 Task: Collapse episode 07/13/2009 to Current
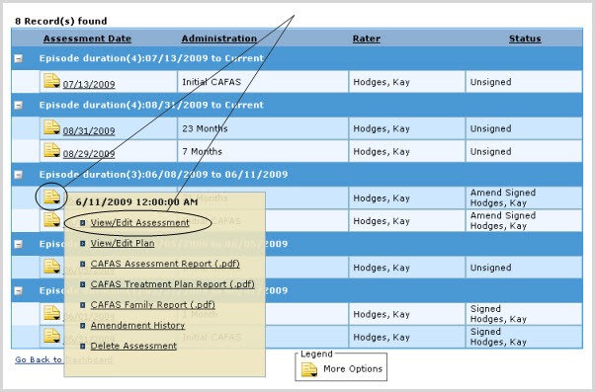point(18,59)
